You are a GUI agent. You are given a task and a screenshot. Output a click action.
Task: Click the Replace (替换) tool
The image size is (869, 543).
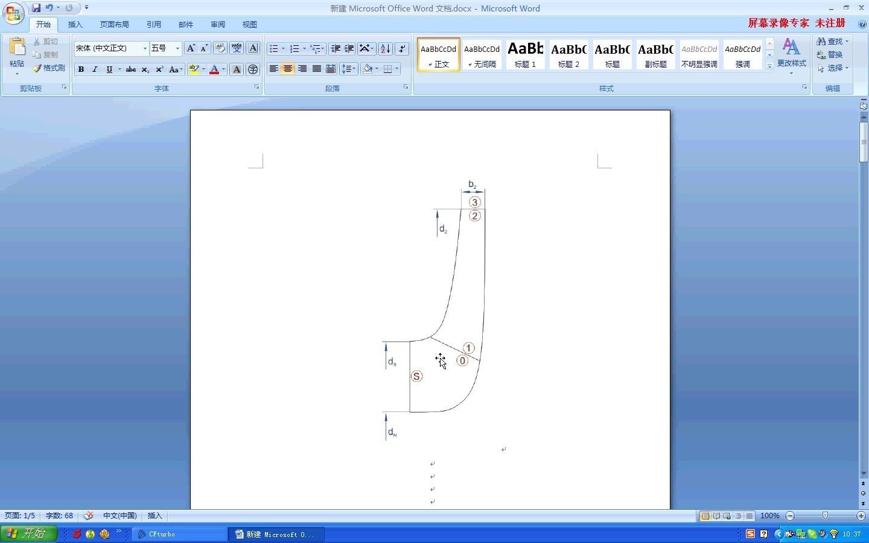[830, 55]
